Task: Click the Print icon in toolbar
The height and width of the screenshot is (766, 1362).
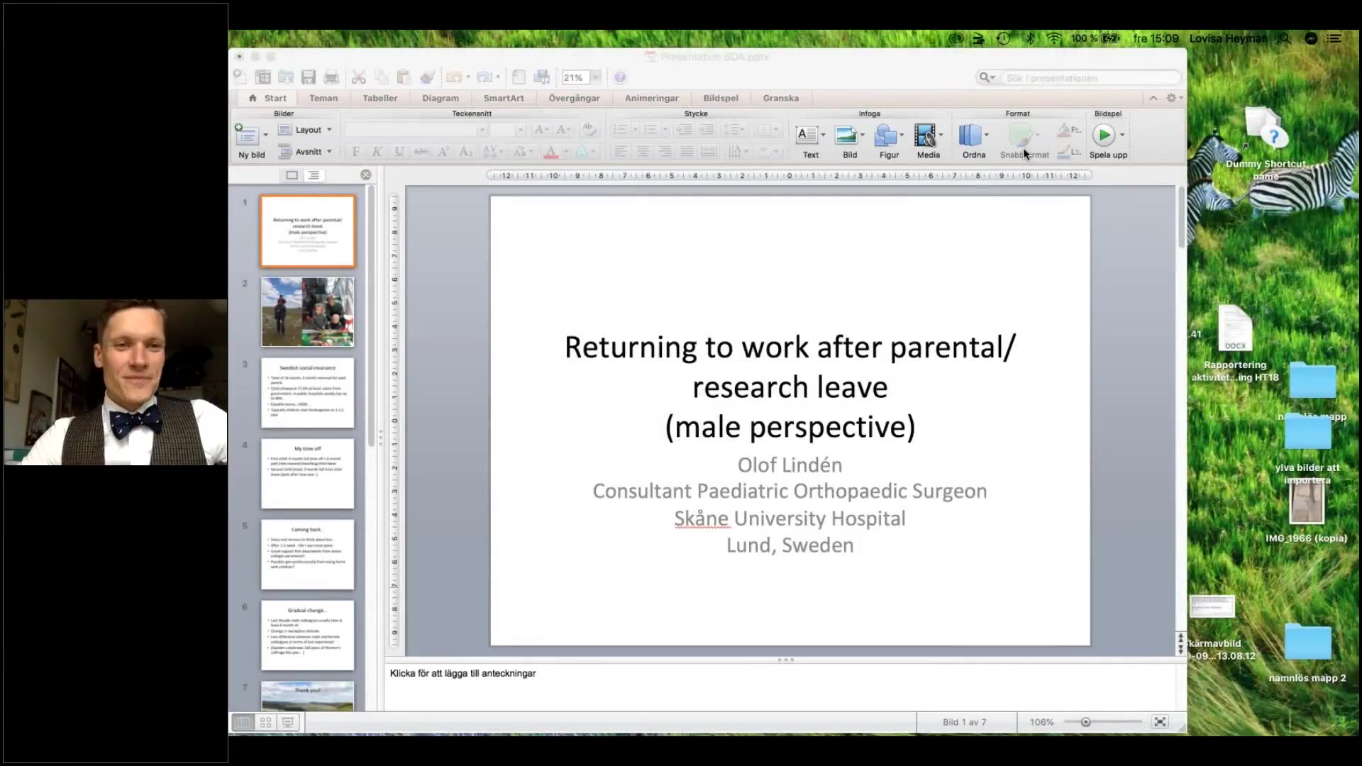Action: [x=331, y=77]
